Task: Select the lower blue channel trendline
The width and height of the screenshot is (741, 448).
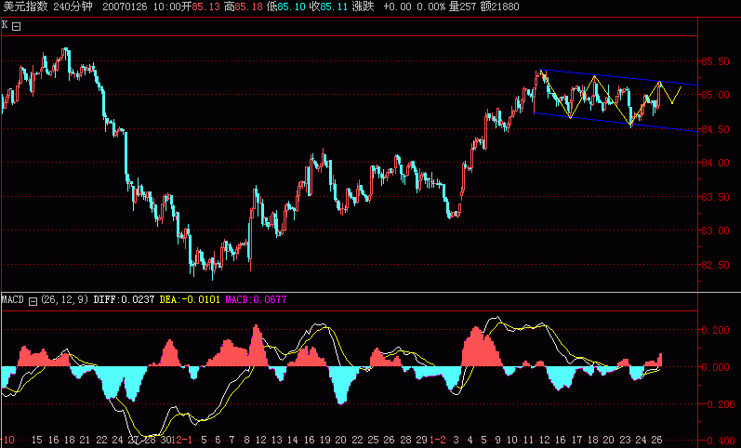Action: pos(615,122)
